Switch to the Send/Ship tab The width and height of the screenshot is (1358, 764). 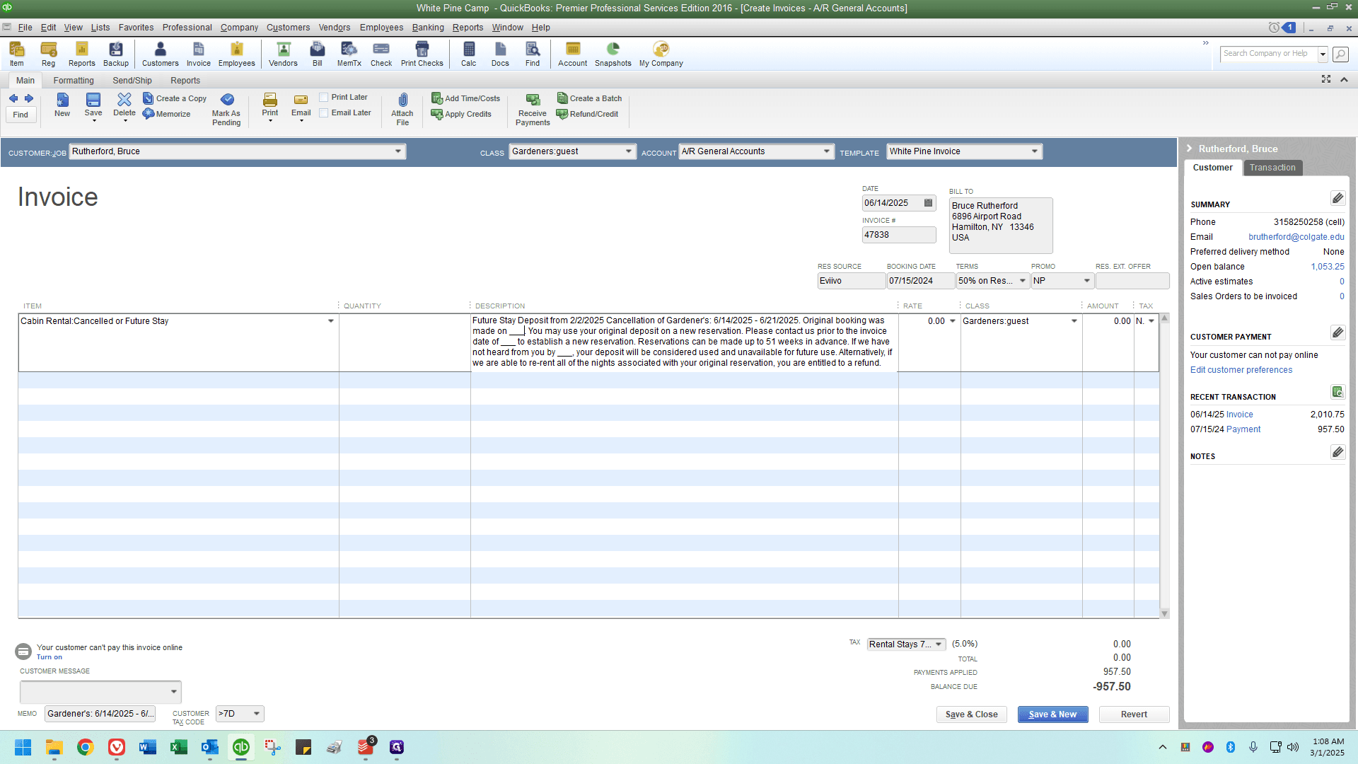[x=132, y=81]
